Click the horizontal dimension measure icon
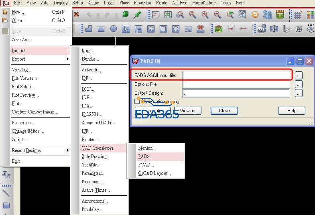Image resolution: width=315 pixels, height=215 pixels. tap(243, 29)
